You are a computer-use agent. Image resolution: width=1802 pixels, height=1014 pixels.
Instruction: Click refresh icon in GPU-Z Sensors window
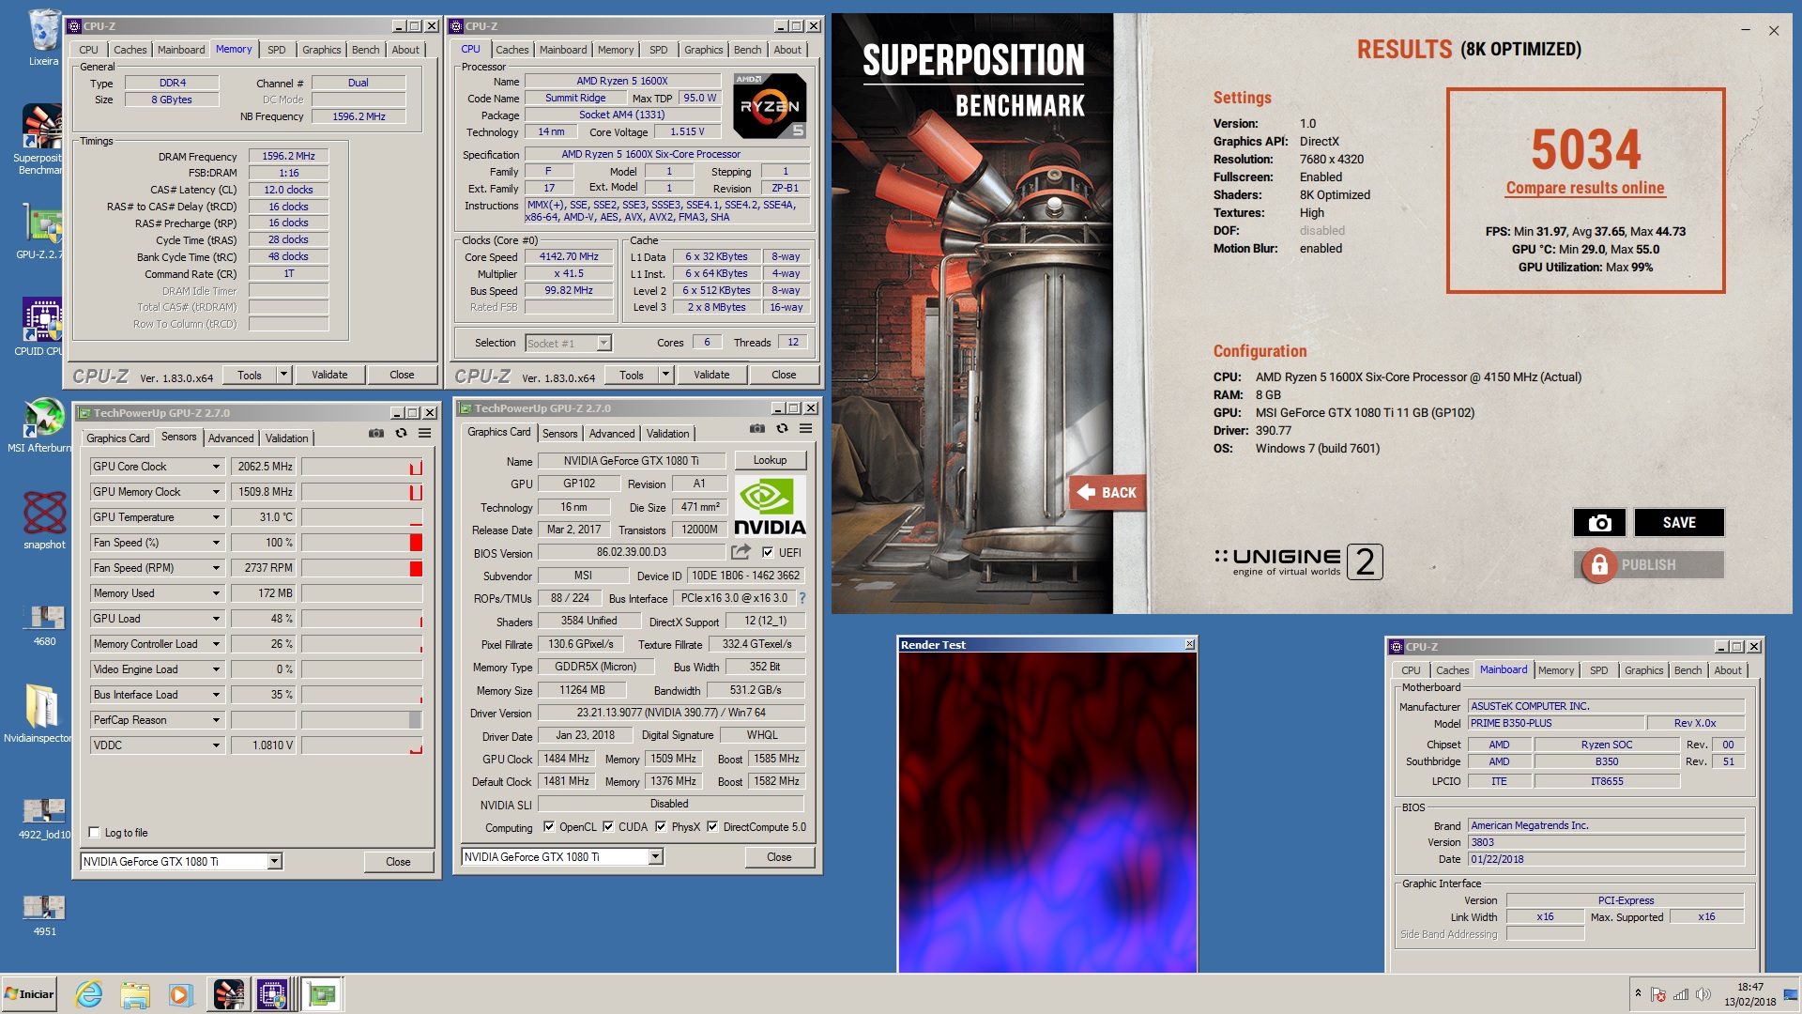click(401, 433)
